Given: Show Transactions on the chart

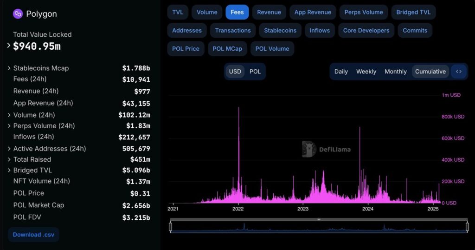Looking at the screenshot, I should (233, 30).
